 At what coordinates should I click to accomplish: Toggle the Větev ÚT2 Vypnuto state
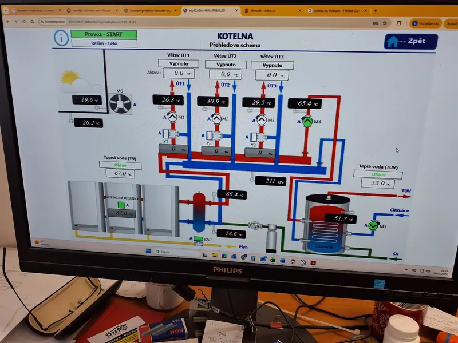(x=226, y=65)
